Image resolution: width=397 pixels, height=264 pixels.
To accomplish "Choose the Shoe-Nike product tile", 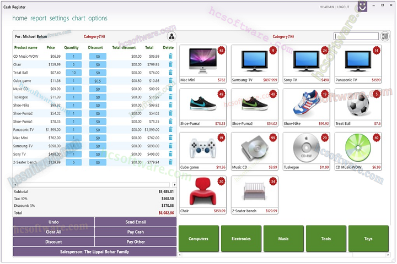I will click(x=307, y=108).
